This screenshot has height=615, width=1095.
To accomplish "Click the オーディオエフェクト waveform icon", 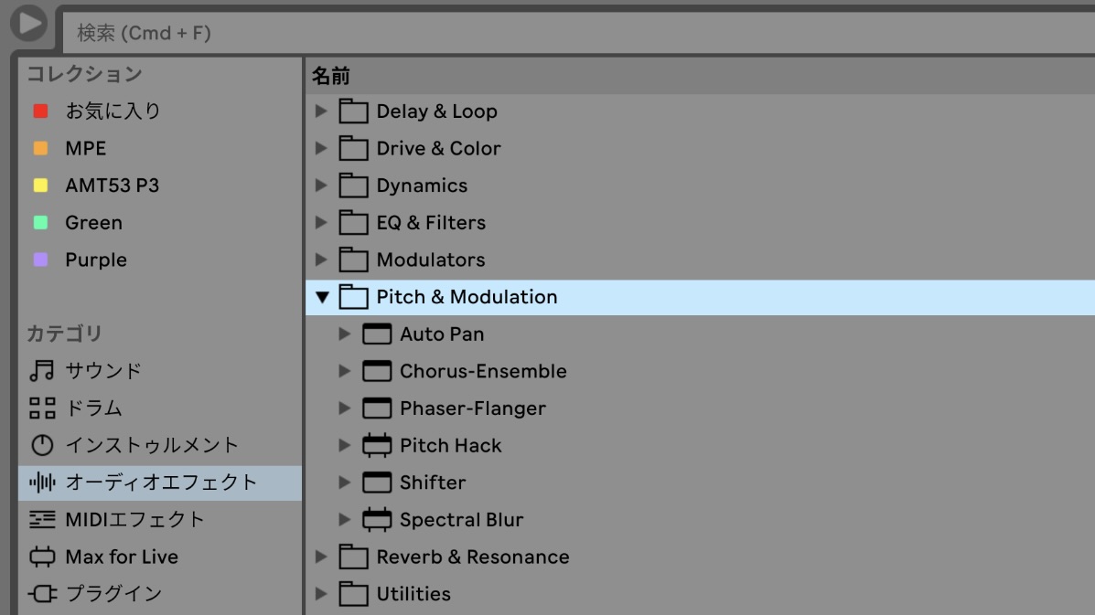I will point(42,482).
